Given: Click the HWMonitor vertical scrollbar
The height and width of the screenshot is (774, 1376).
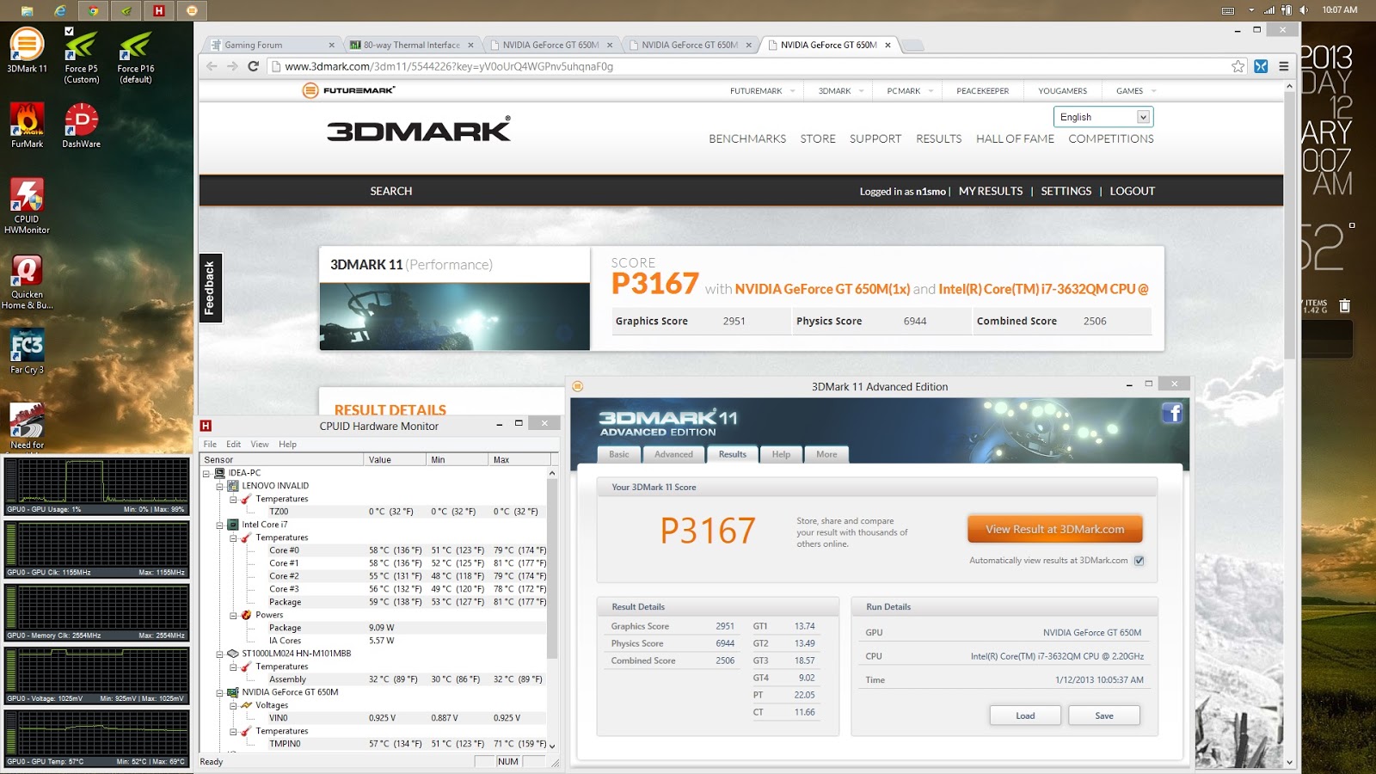Looking at the screenshot, I should click(x=552, y=568).
